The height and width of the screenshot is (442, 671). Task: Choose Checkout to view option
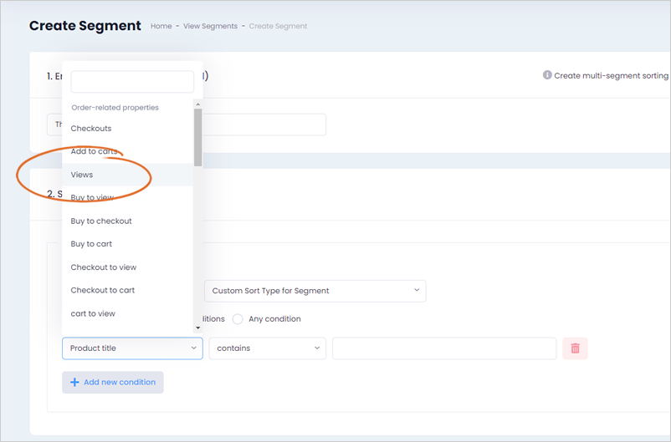[x=127, y=267]
